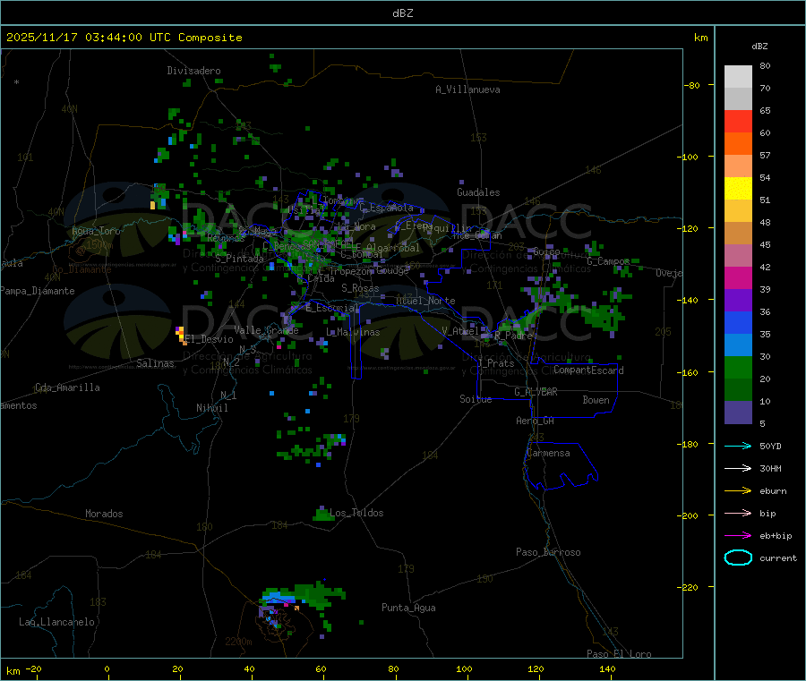Click the Nihuil place label
The image size is (806, 681).
pyautogui.click(x=211, y=408)
